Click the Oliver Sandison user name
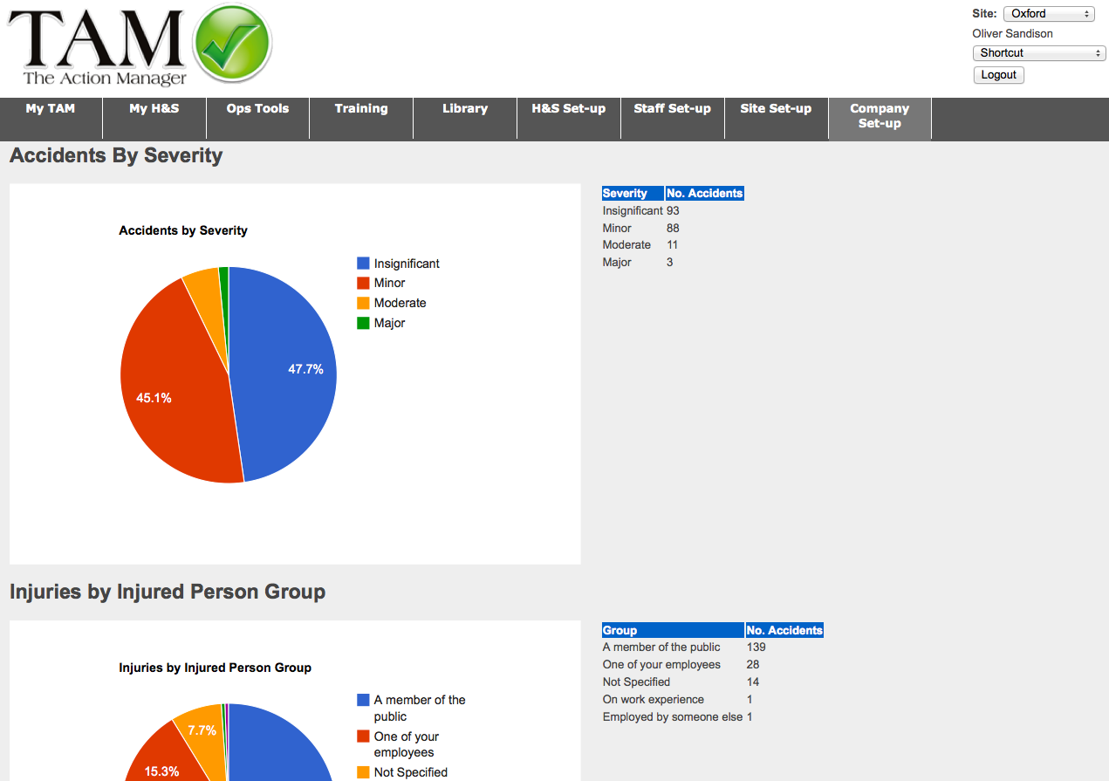Image resolution: width=1109 pixels, height=781 pixels. tap(1012, 33)
